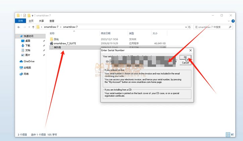
Task: Open 图片 in quick access
Action: (28, 55)
